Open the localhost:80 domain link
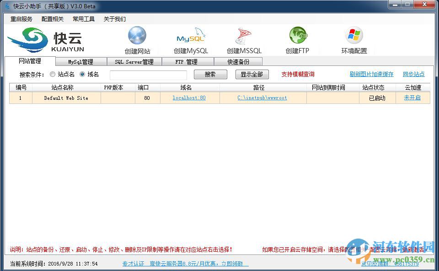 (189, 98)
